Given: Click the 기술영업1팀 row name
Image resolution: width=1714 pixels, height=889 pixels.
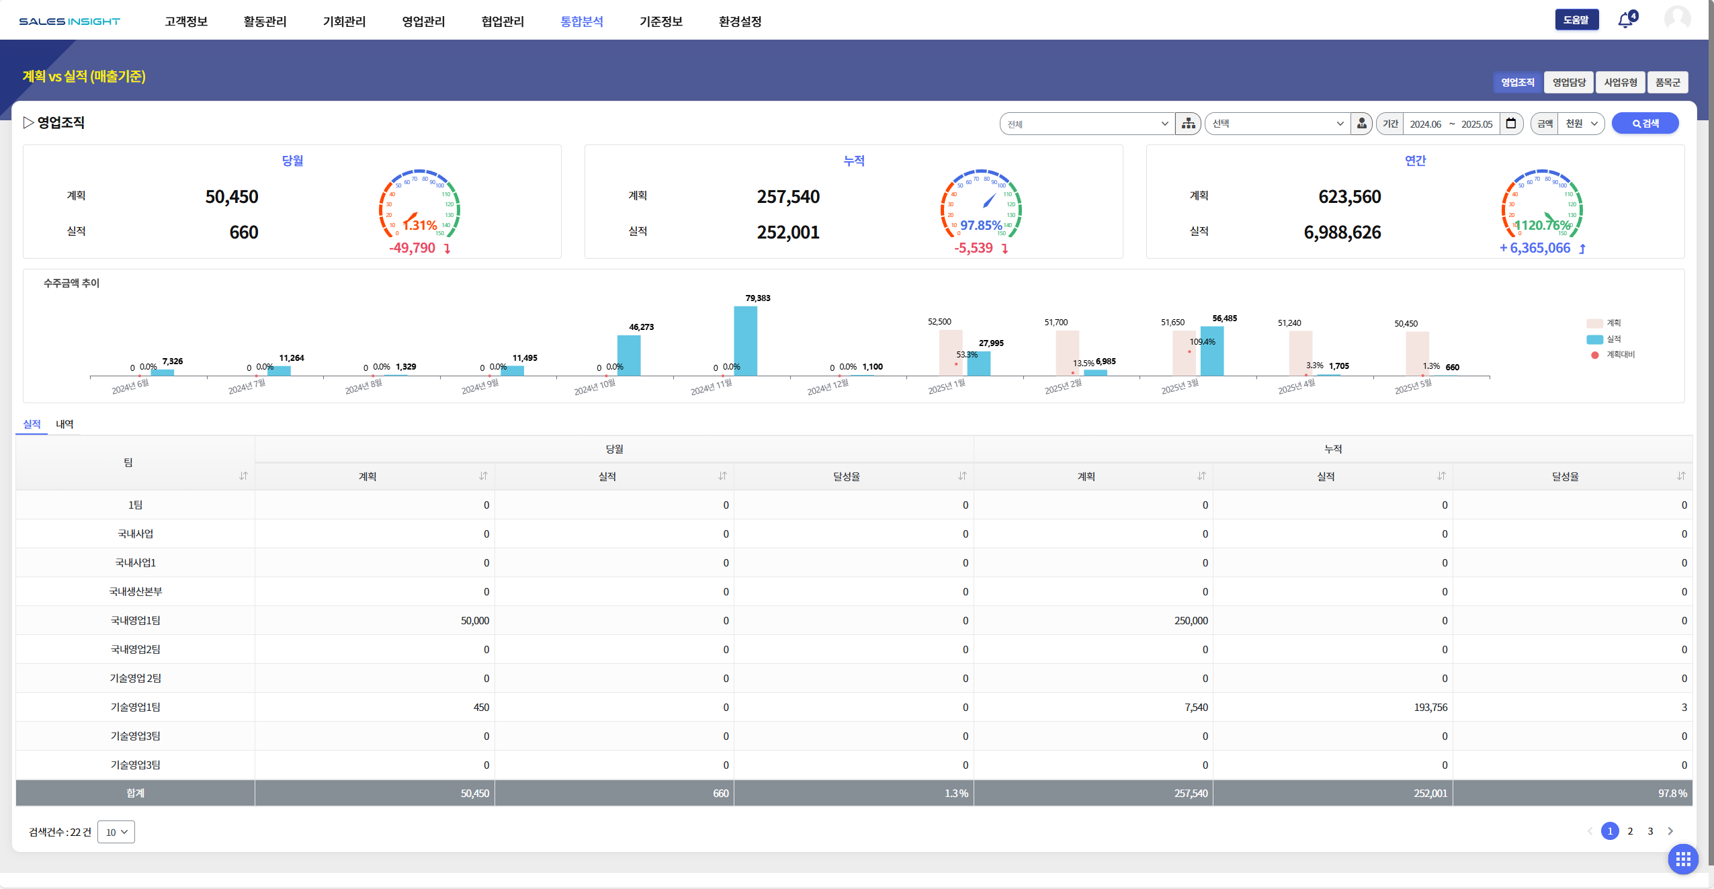Looking at the screenshot, I should coord(135,707).
